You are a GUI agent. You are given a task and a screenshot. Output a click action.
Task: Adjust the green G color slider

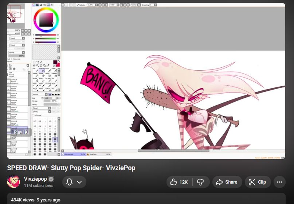click(x=46, y=39)
